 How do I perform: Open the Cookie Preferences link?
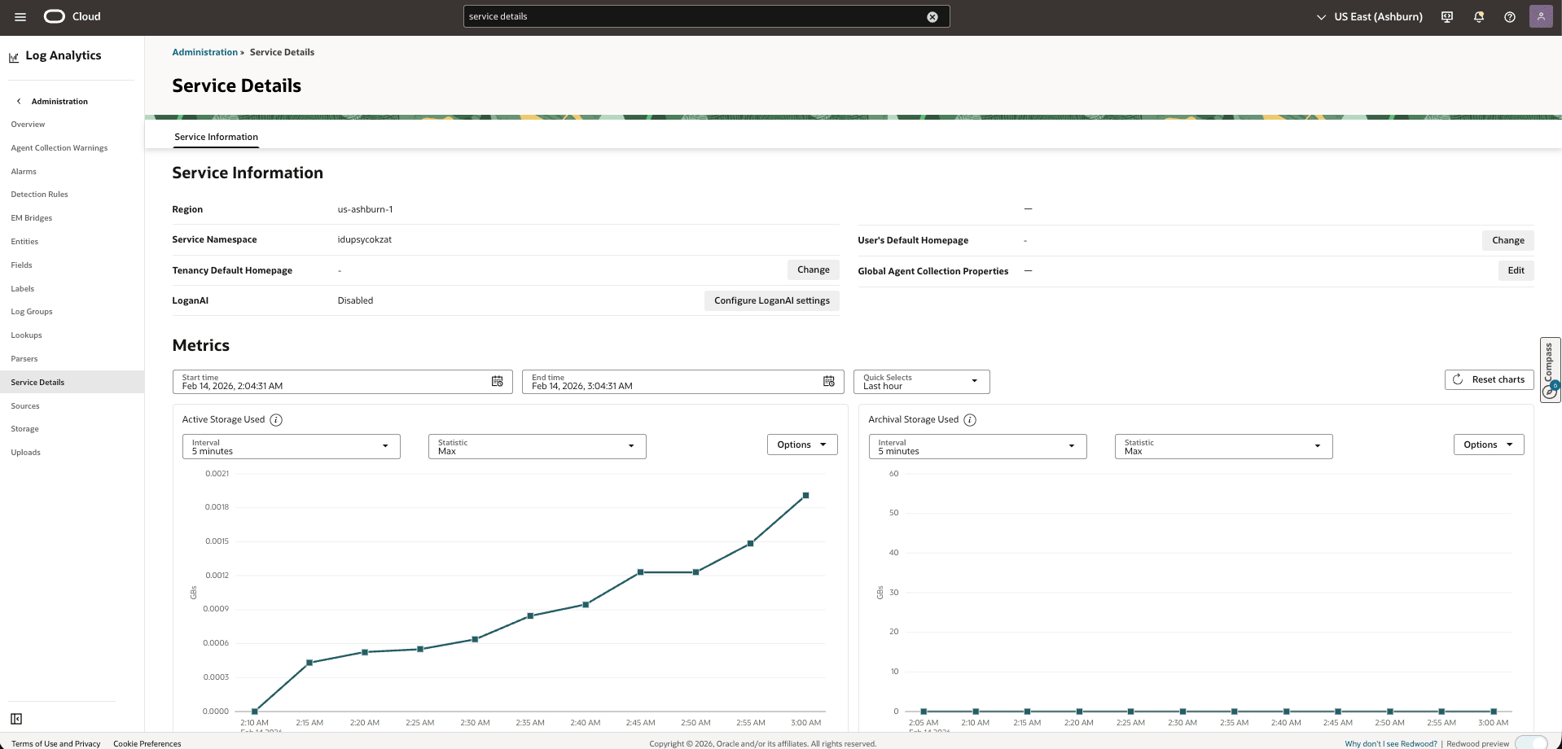pyautogui.click(x=147, y=743)
